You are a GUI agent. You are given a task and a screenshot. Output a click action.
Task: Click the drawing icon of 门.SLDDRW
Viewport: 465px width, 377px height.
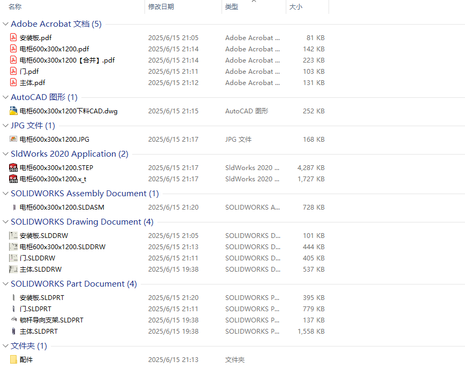point(13,258)
